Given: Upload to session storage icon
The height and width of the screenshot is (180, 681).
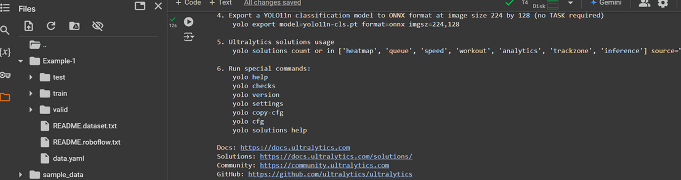Looking at the screenshot, I should click(x=28, y=26).
